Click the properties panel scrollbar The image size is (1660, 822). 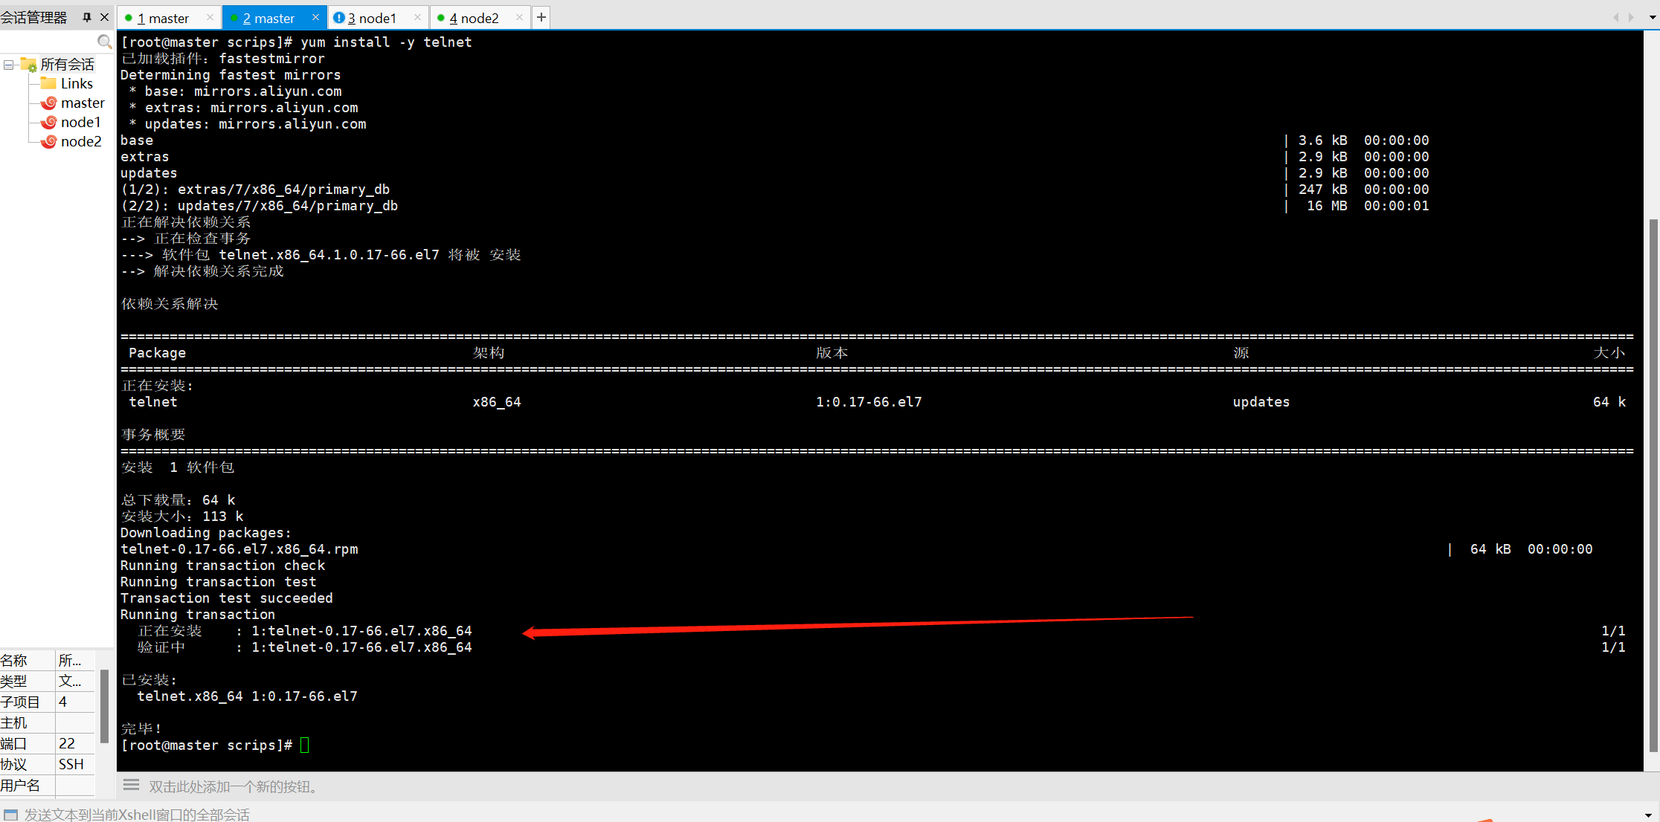coord(104,706)
